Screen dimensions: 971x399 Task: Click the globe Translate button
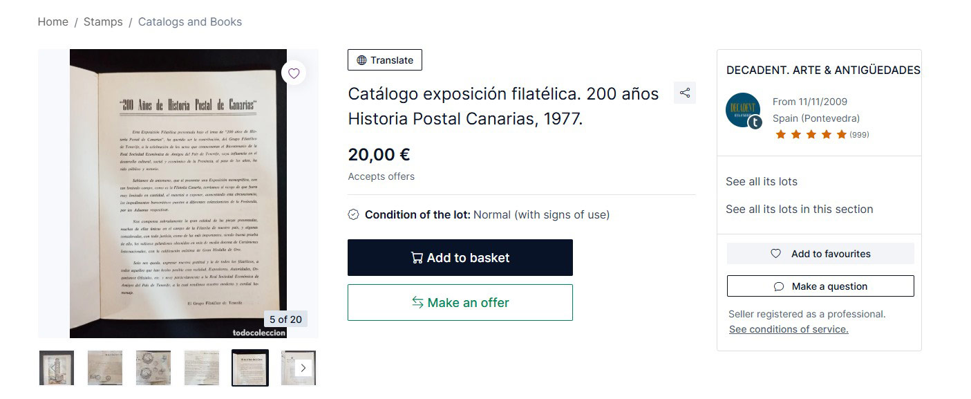[x=384, y=60]
